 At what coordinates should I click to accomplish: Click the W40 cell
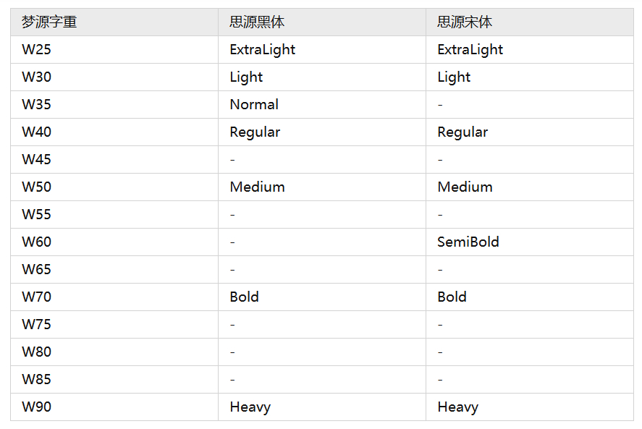pos(37,132)
